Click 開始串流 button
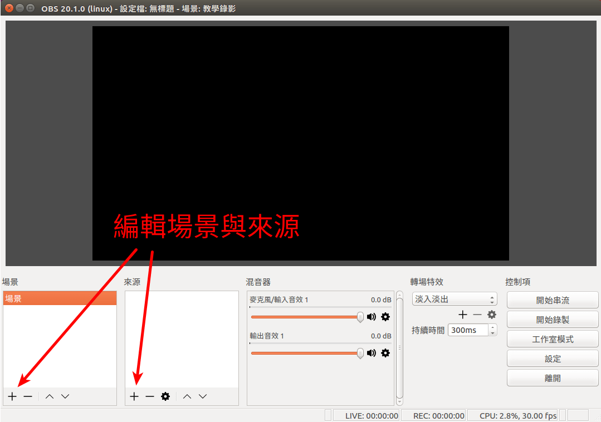The width and height of the screenshot is (601, 422). pos(553,300)
